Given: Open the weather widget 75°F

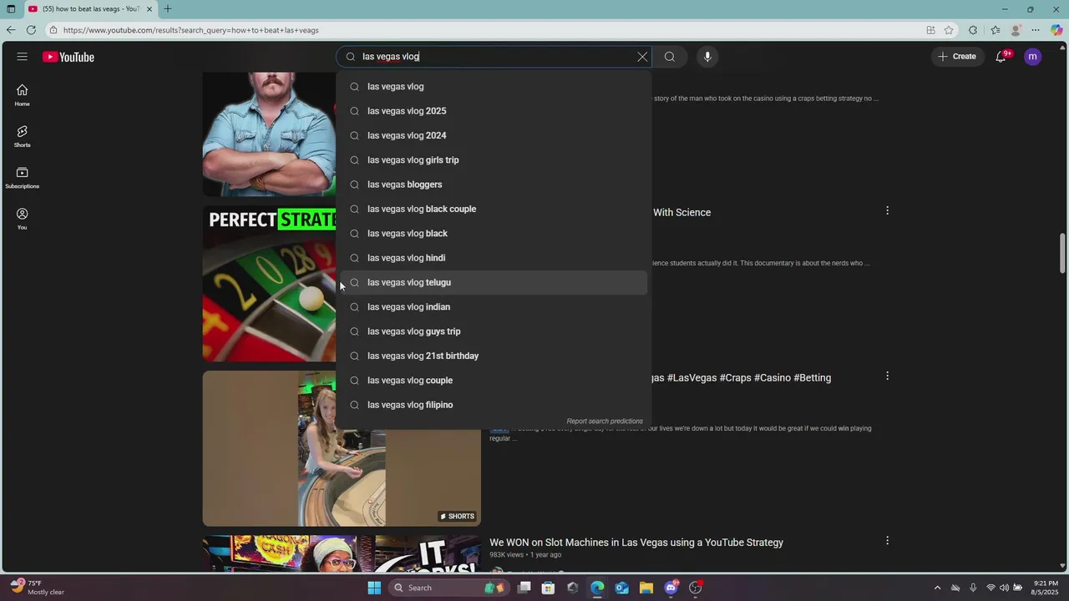Looking at the screenshot, I should (37, 588).
